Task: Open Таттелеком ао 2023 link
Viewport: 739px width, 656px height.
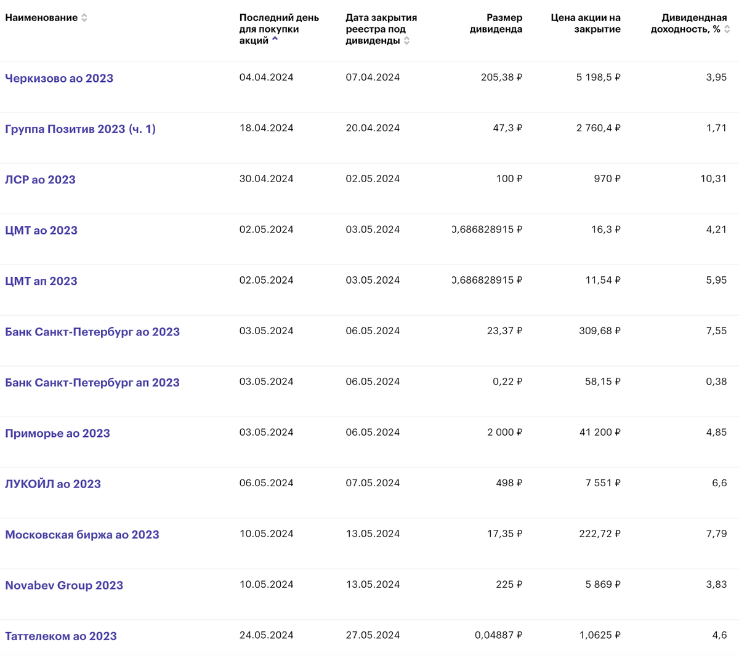Action: tap(61, 636)
